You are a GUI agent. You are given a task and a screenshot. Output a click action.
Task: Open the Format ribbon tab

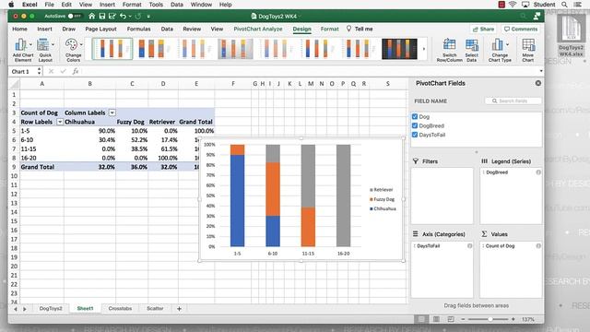[x=330, y=29]
